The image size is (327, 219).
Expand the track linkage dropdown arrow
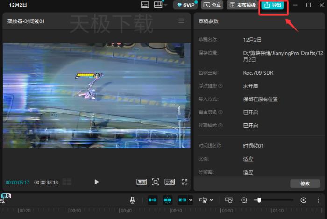tap(191, 200)
